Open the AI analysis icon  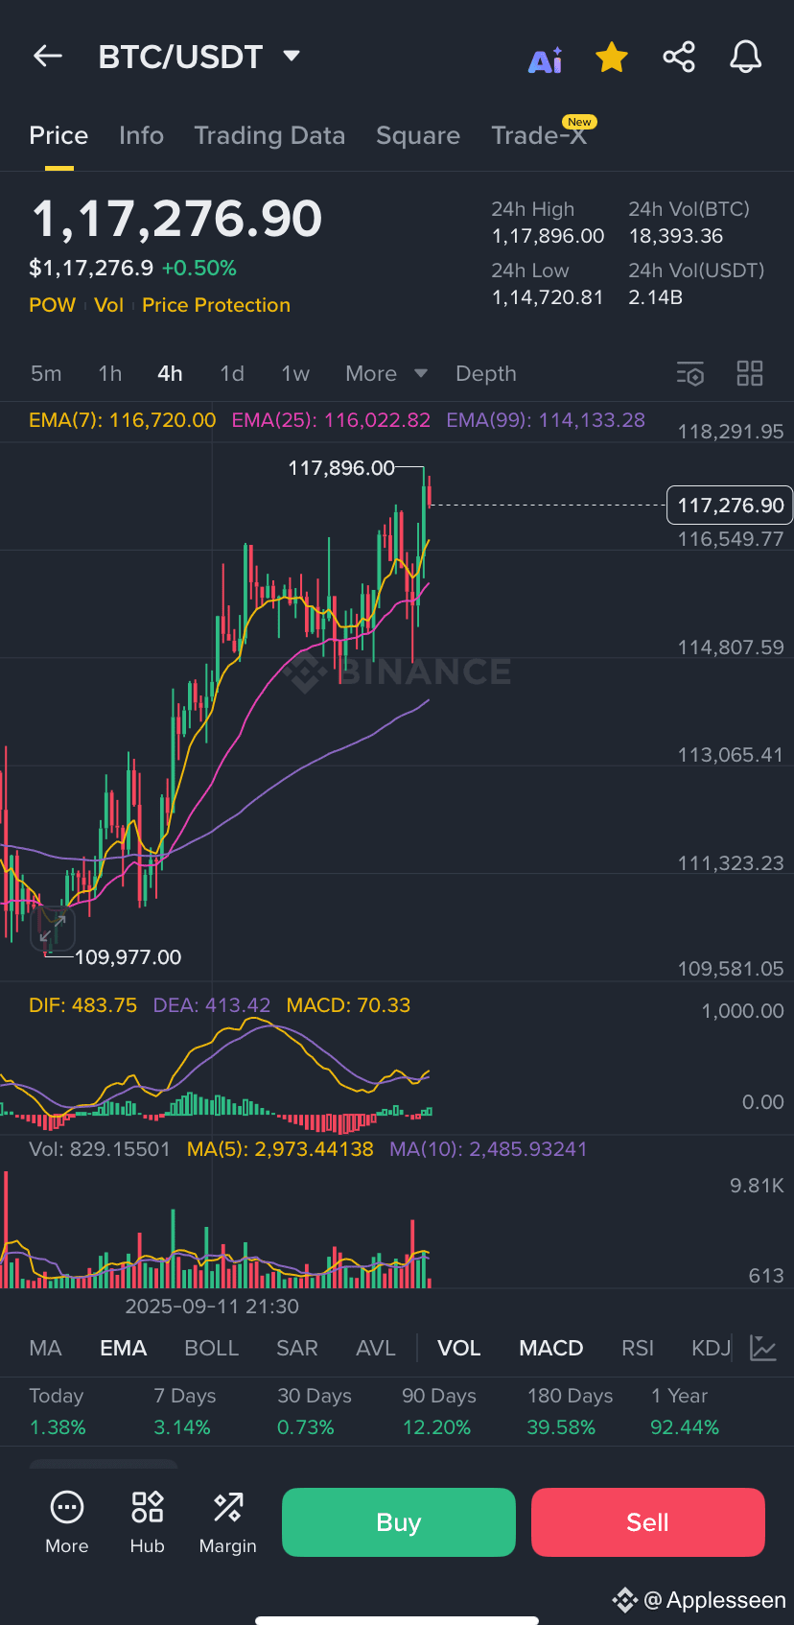[x=546, y=59]
